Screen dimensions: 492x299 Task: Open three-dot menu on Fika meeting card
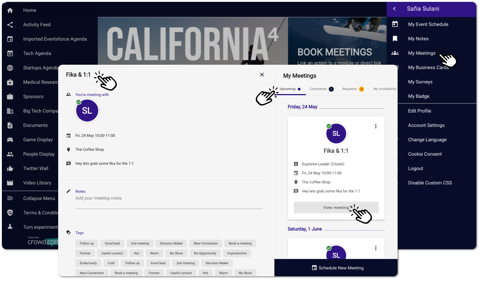point(376,126)
